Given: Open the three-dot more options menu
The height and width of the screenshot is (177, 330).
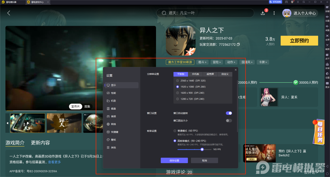Looking at the screenshot, I should [274, 13].
